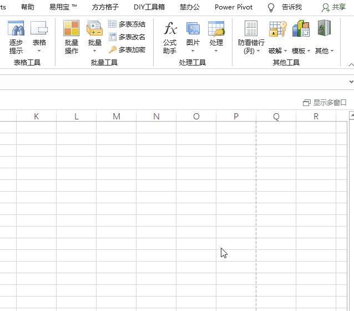This screenshot has height=311, width=354.
Task: Click the 显示多窗口 window icon
Action: click(x=307, y=103)
